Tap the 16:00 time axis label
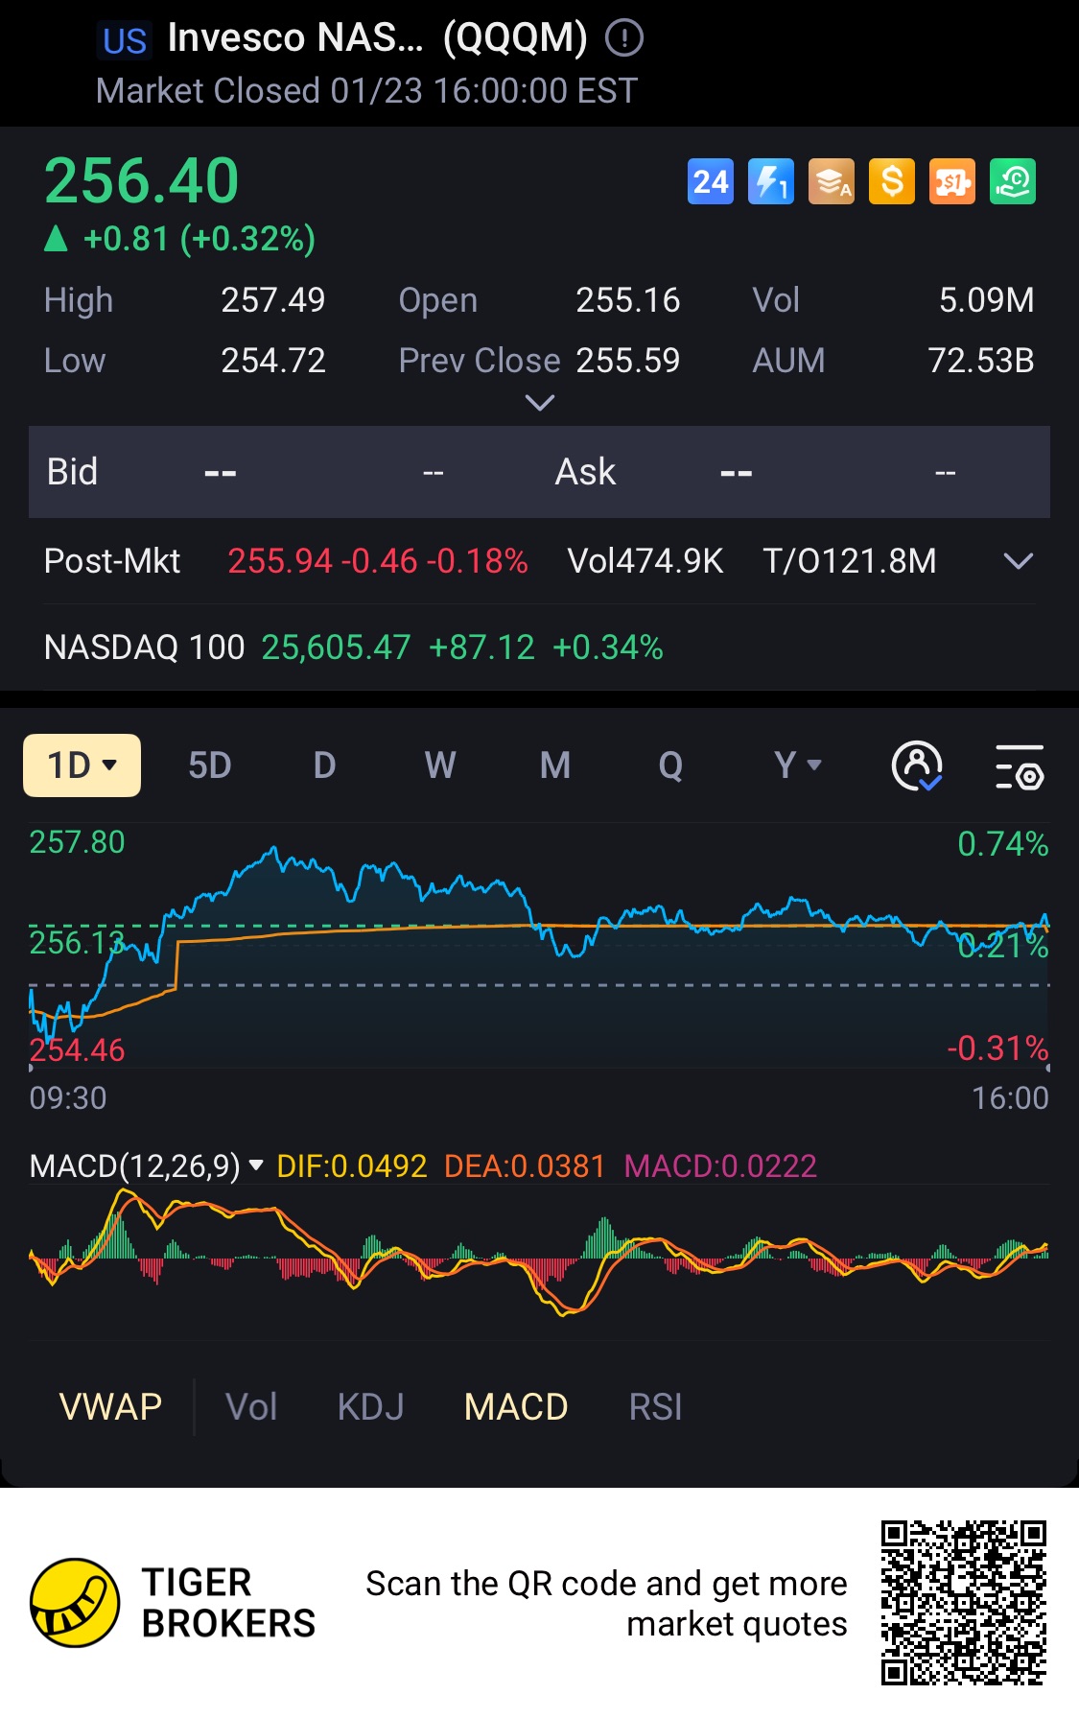The image size is (1079, 1718). 1010,1098
